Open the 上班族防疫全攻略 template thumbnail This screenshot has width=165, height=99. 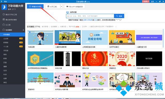coord(95,37)
